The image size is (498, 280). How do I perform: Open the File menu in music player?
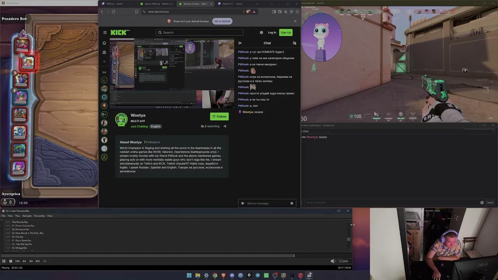point(3,216)
